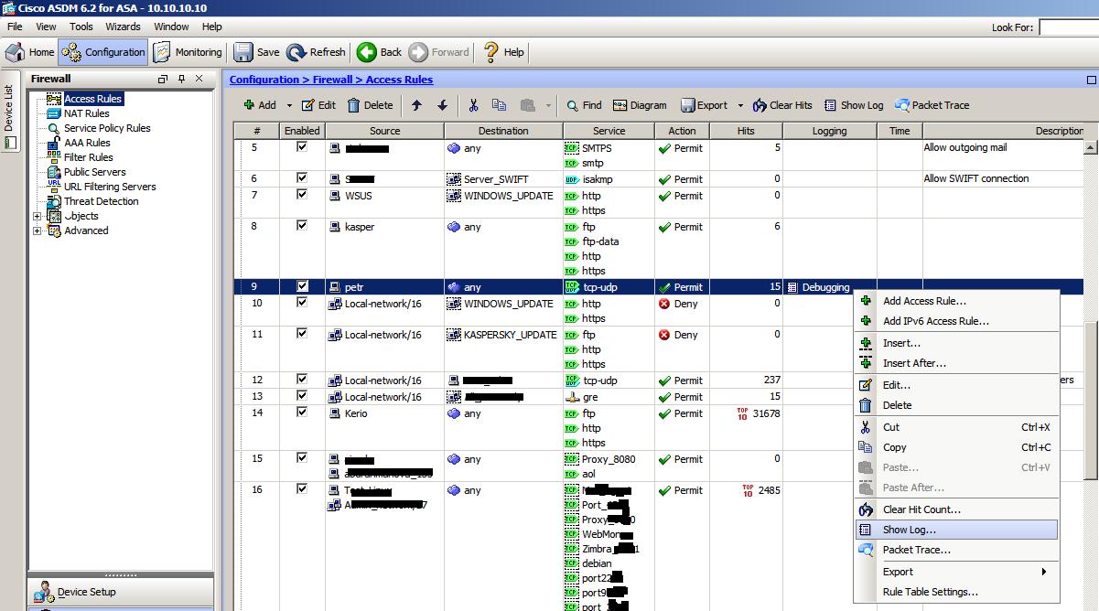Go Back to previous screen
The image size is (1099, 611).
click(380, 52)
